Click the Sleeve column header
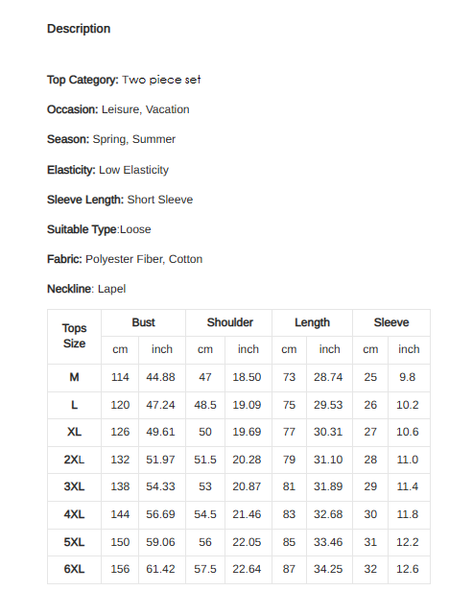473x591 pixels. (391, 322)
